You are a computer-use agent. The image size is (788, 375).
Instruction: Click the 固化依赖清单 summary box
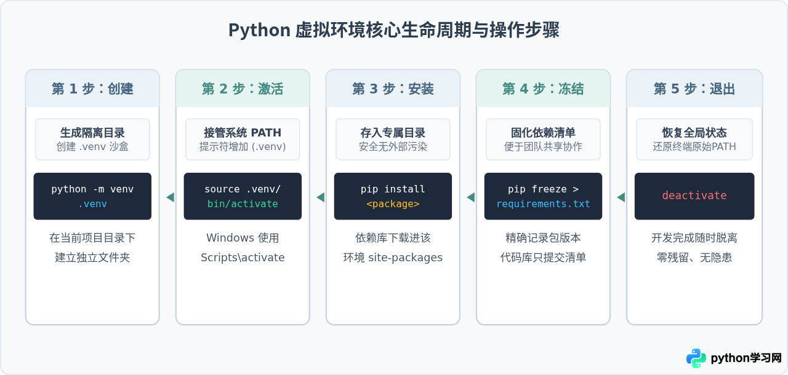pos(543,140)
